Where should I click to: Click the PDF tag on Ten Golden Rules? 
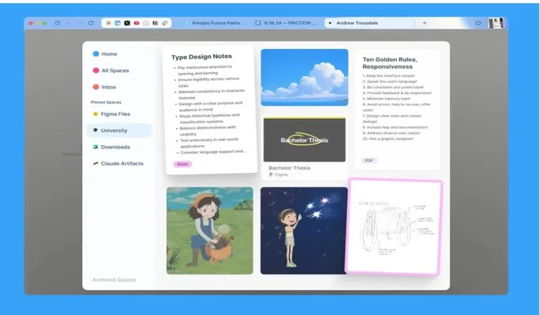pyautogui.click(x=369, y=161)
